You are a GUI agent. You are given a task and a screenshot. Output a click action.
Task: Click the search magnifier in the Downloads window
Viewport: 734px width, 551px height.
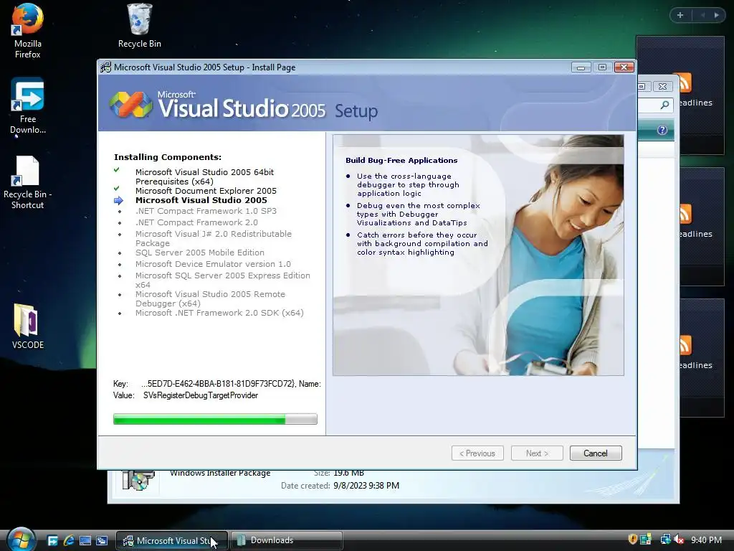tap(664, 105)
